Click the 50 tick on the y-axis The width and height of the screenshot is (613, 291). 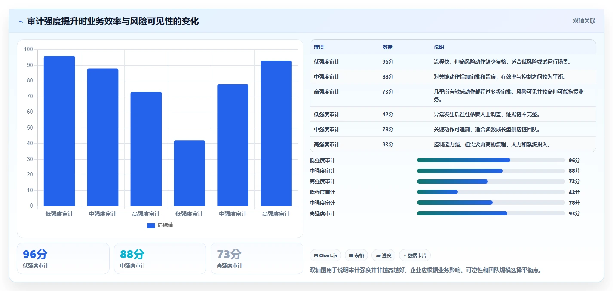click(30, 128)
